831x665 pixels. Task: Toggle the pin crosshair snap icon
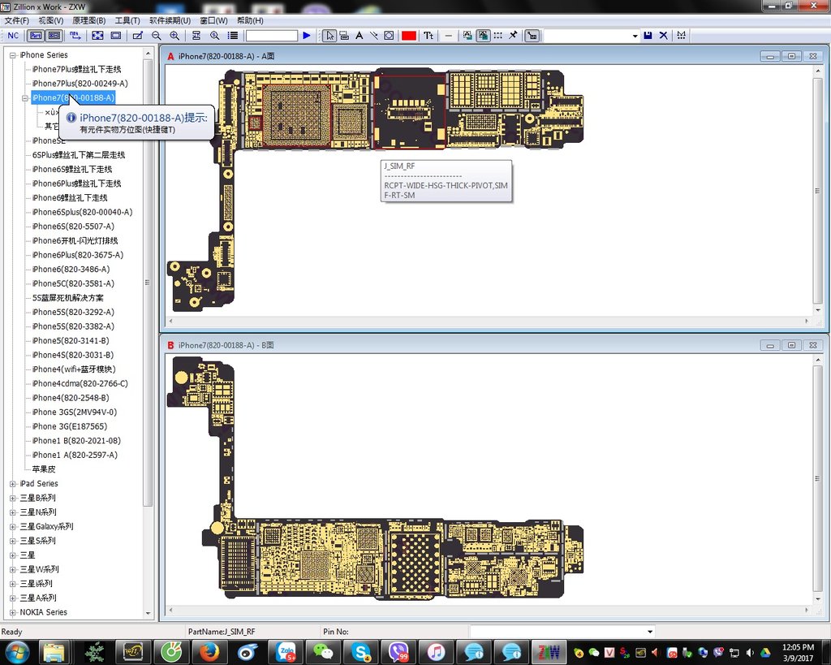[x=512, y=35]
